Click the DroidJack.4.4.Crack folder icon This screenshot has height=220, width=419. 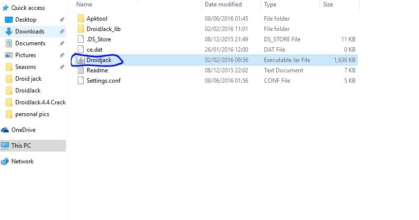pyautogui.click(x=9, y=102)
